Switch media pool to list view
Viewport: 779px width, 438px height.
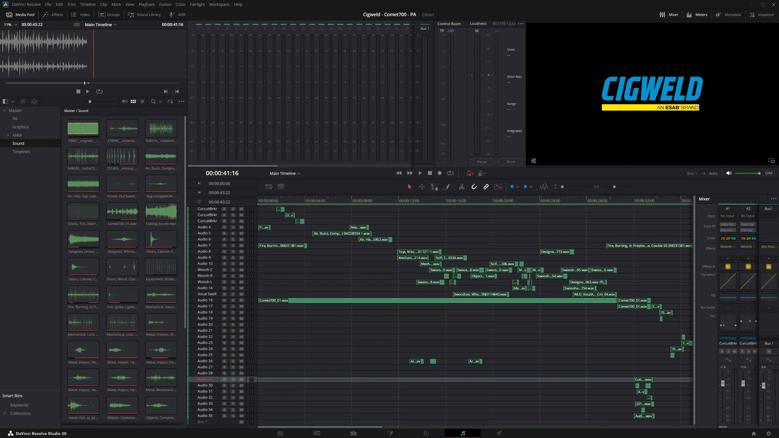pyautogui.click(x=142, y=102)
